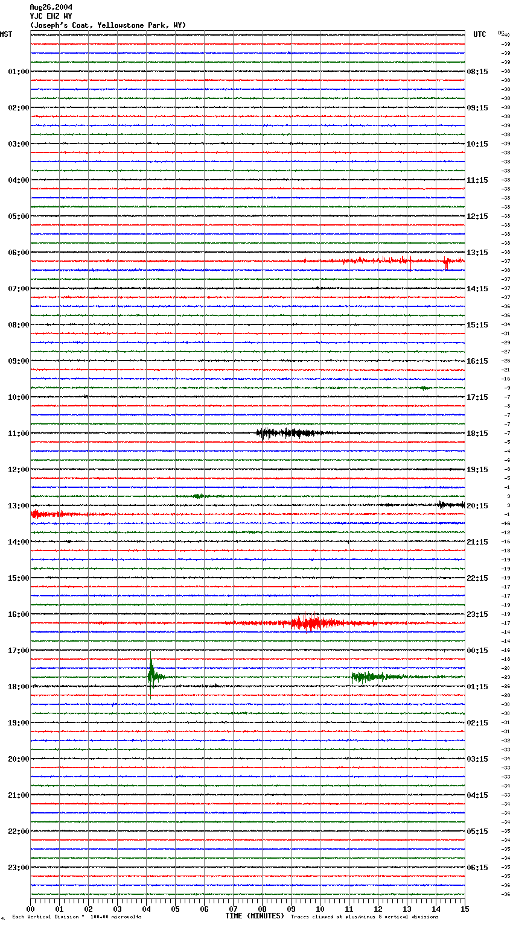Click the 22:15 UTC time label

point(477,578)
